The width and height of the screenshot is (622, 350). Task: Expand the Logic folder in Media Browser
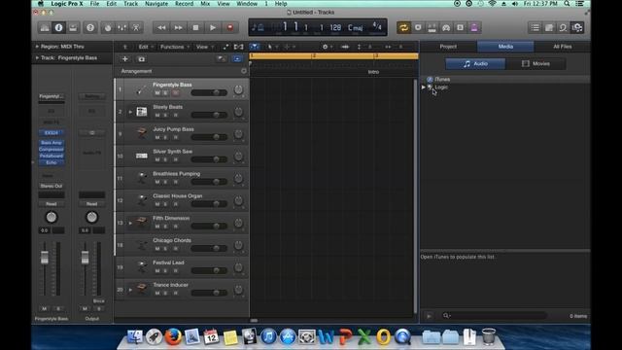click(424, 87)
